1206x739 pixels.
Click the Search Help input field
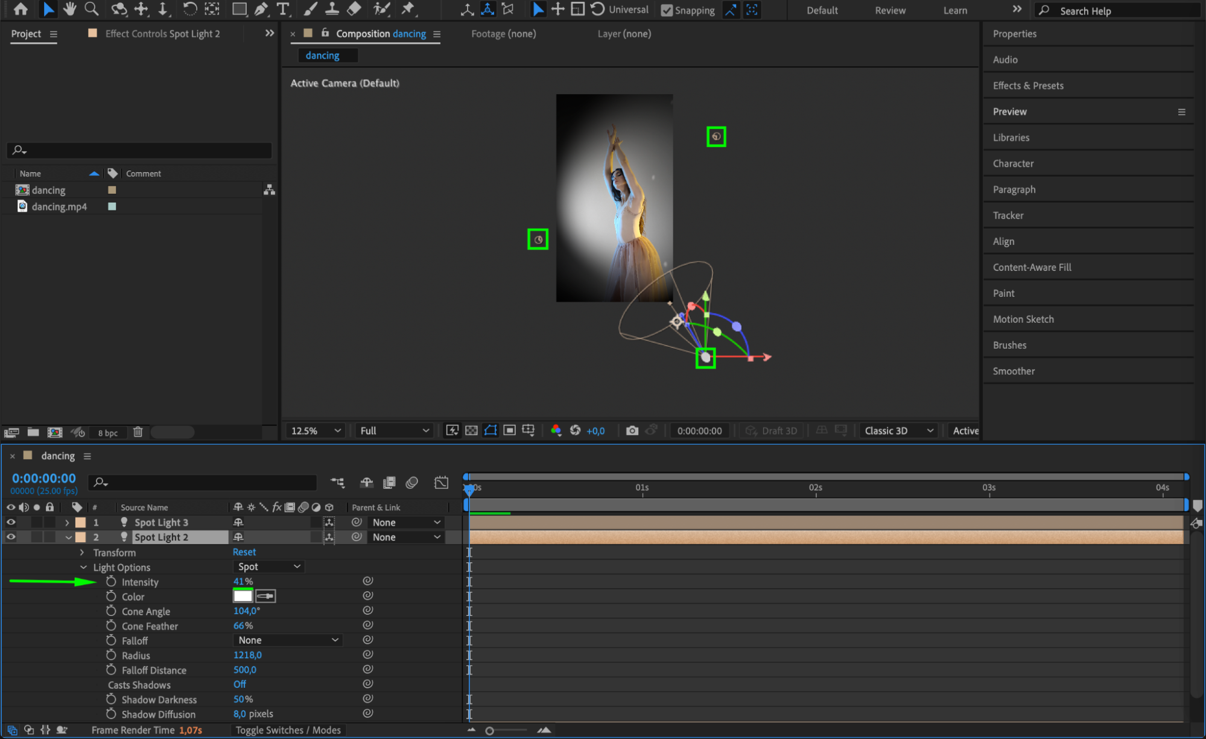click(x=1122, y=11)
